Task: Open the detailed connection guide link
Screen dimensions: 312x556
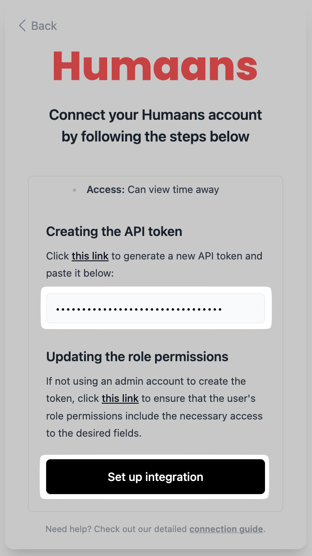Action: [x=226, y=528]
